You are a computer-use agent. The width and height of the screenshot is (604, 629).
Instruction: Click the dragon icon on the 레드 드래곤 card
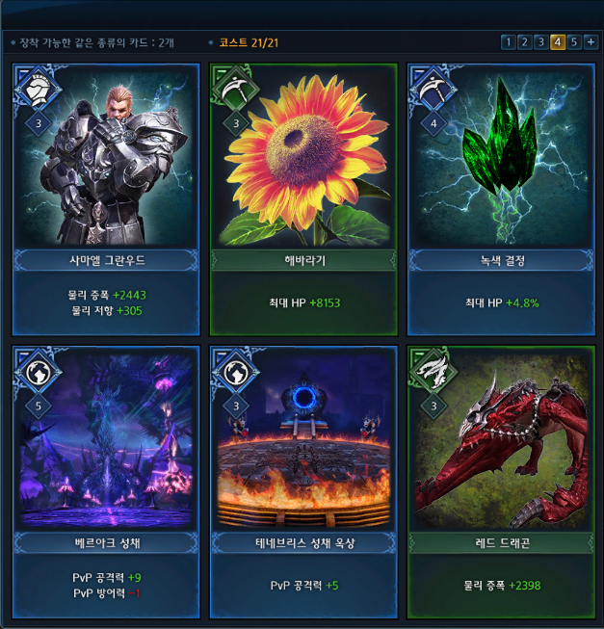coord(433,372)
